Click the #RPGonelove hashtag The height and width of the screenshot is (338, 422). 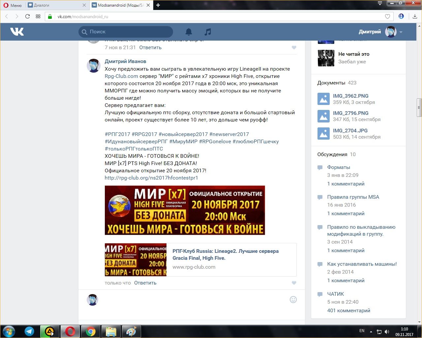(x=215, y=142)
